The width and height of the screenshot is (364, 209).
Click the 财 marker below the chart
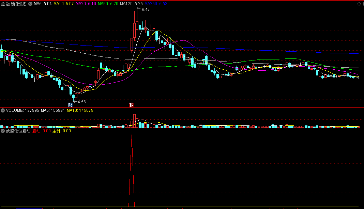point(70,105)
